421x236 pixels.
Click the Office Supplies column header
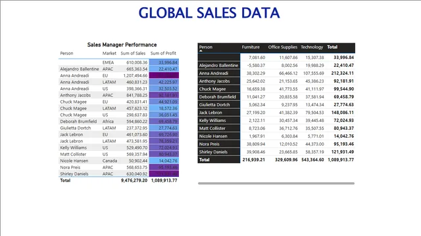tap(283, 47)
